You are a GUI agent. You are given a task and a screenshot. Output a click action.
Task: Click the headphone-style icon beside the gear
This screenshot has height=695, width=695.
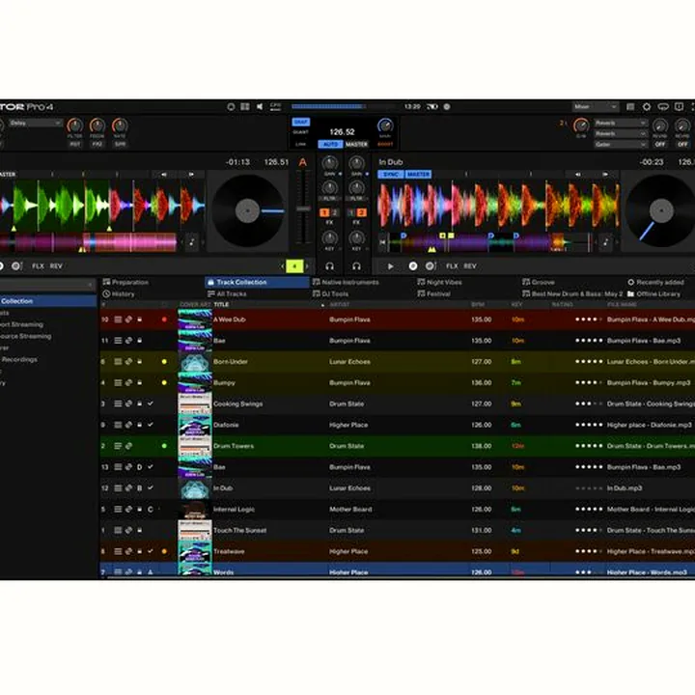662,107
